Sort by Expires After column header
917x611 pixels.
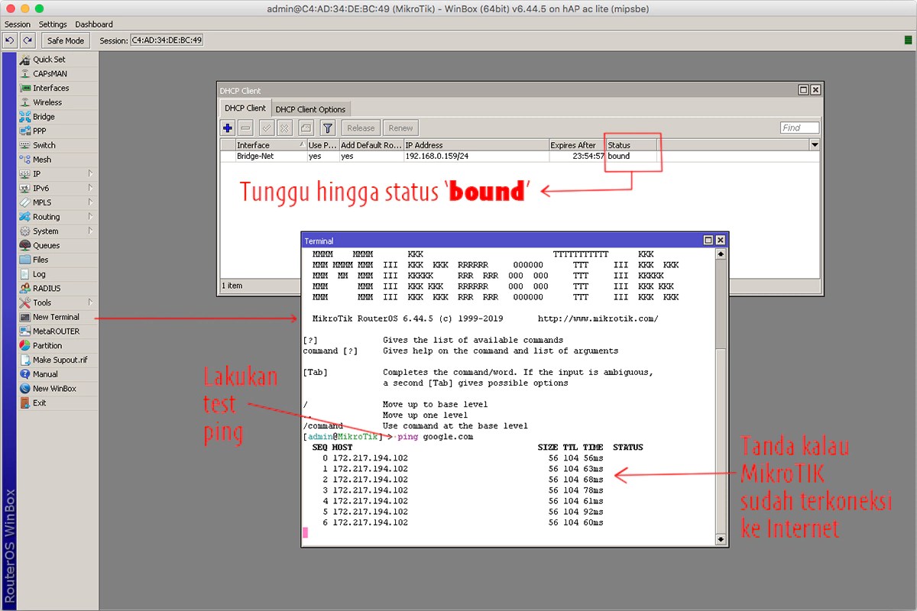(x=577, y=145)
